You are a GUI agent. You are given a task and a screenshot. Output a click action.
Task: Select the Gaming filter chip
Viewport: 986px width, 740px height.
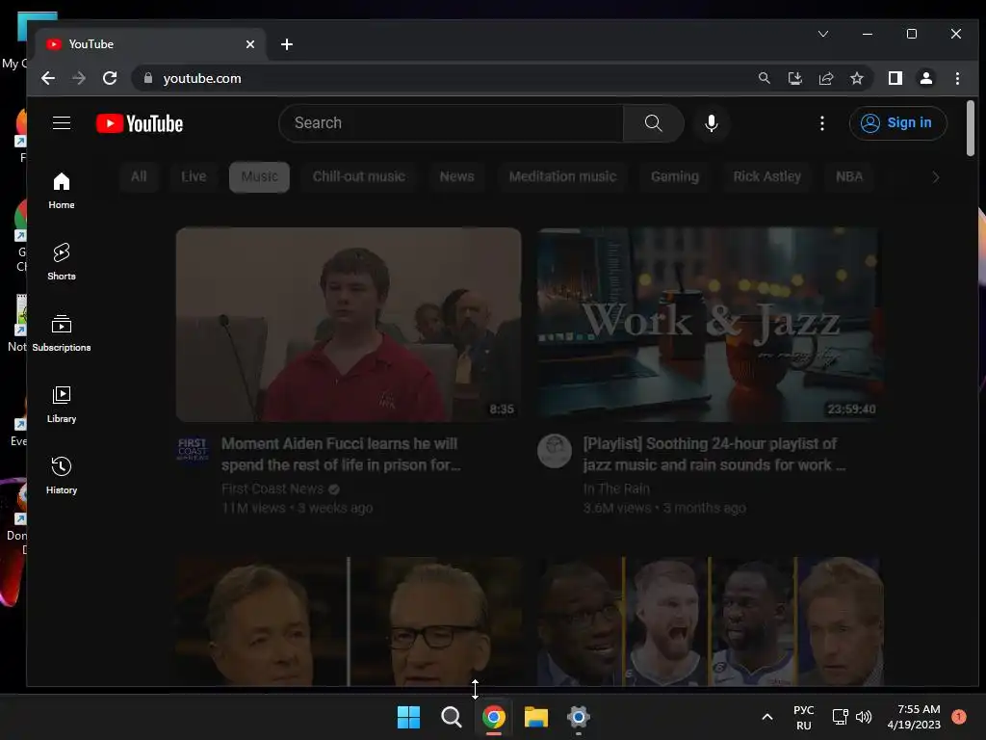(x=674, y=177)
